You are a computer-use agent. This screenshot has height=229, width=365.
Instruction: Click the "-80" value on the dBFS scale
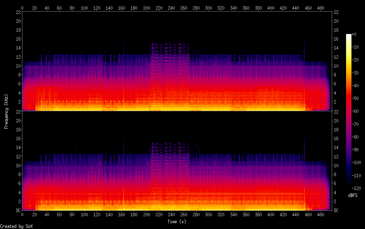click(355, 137)
